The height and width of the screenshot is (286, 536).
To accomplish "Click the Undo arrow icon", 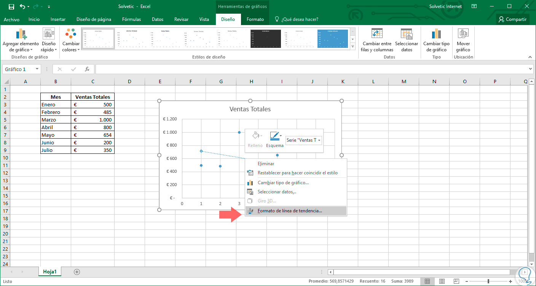I will pyautogui.click(x=22, y=6).
